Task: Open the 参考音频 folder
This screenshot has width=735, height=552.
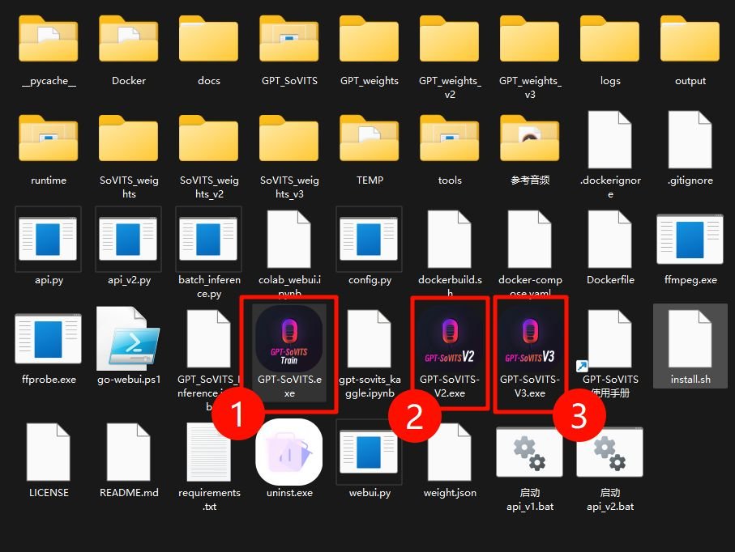Action: coord(529,138)
